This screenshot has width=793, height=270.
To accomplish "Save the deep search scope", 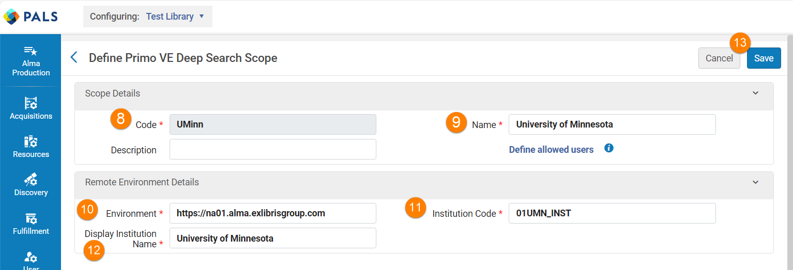I will [x=764, y=58].
